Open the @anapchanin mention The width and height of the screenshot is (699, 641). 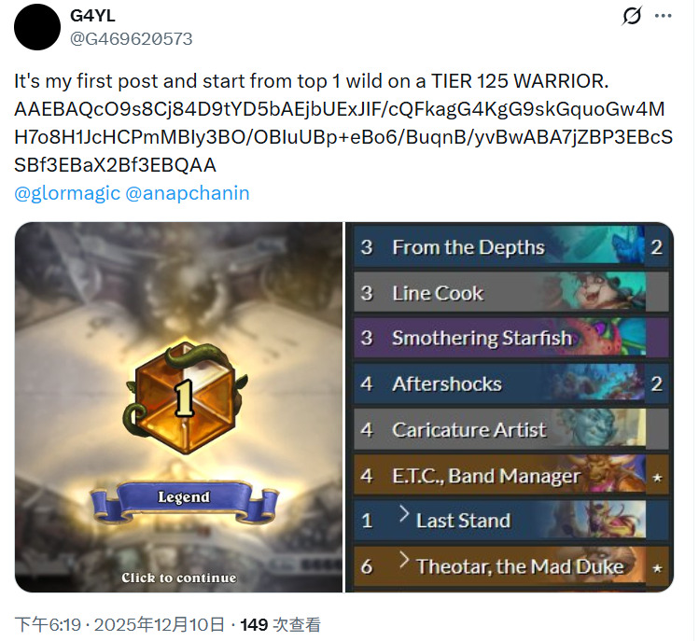(x=188, y=193)
